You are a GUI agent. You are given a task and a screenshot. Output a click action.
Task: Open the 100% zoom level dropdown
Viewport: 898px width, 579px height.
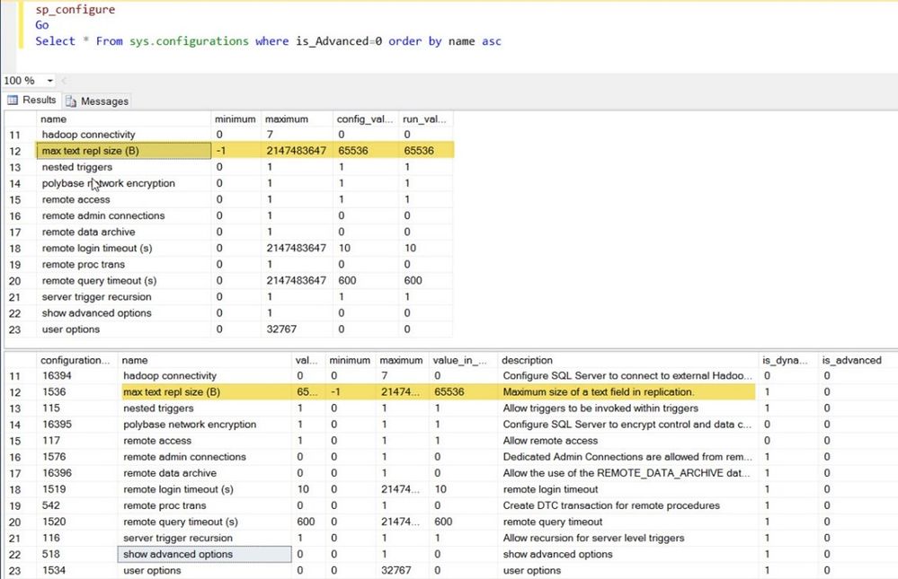51,80
